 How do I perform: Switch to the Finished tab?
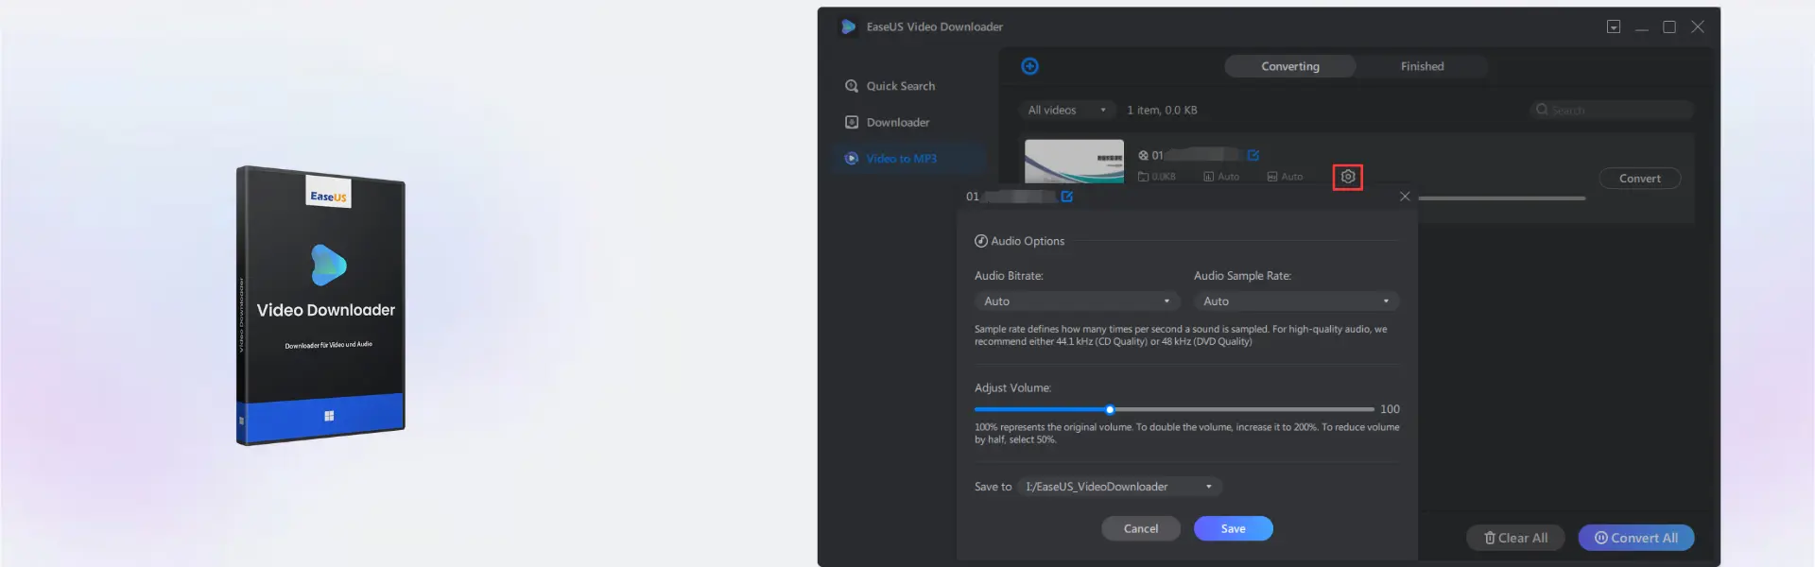(1422, 66)
